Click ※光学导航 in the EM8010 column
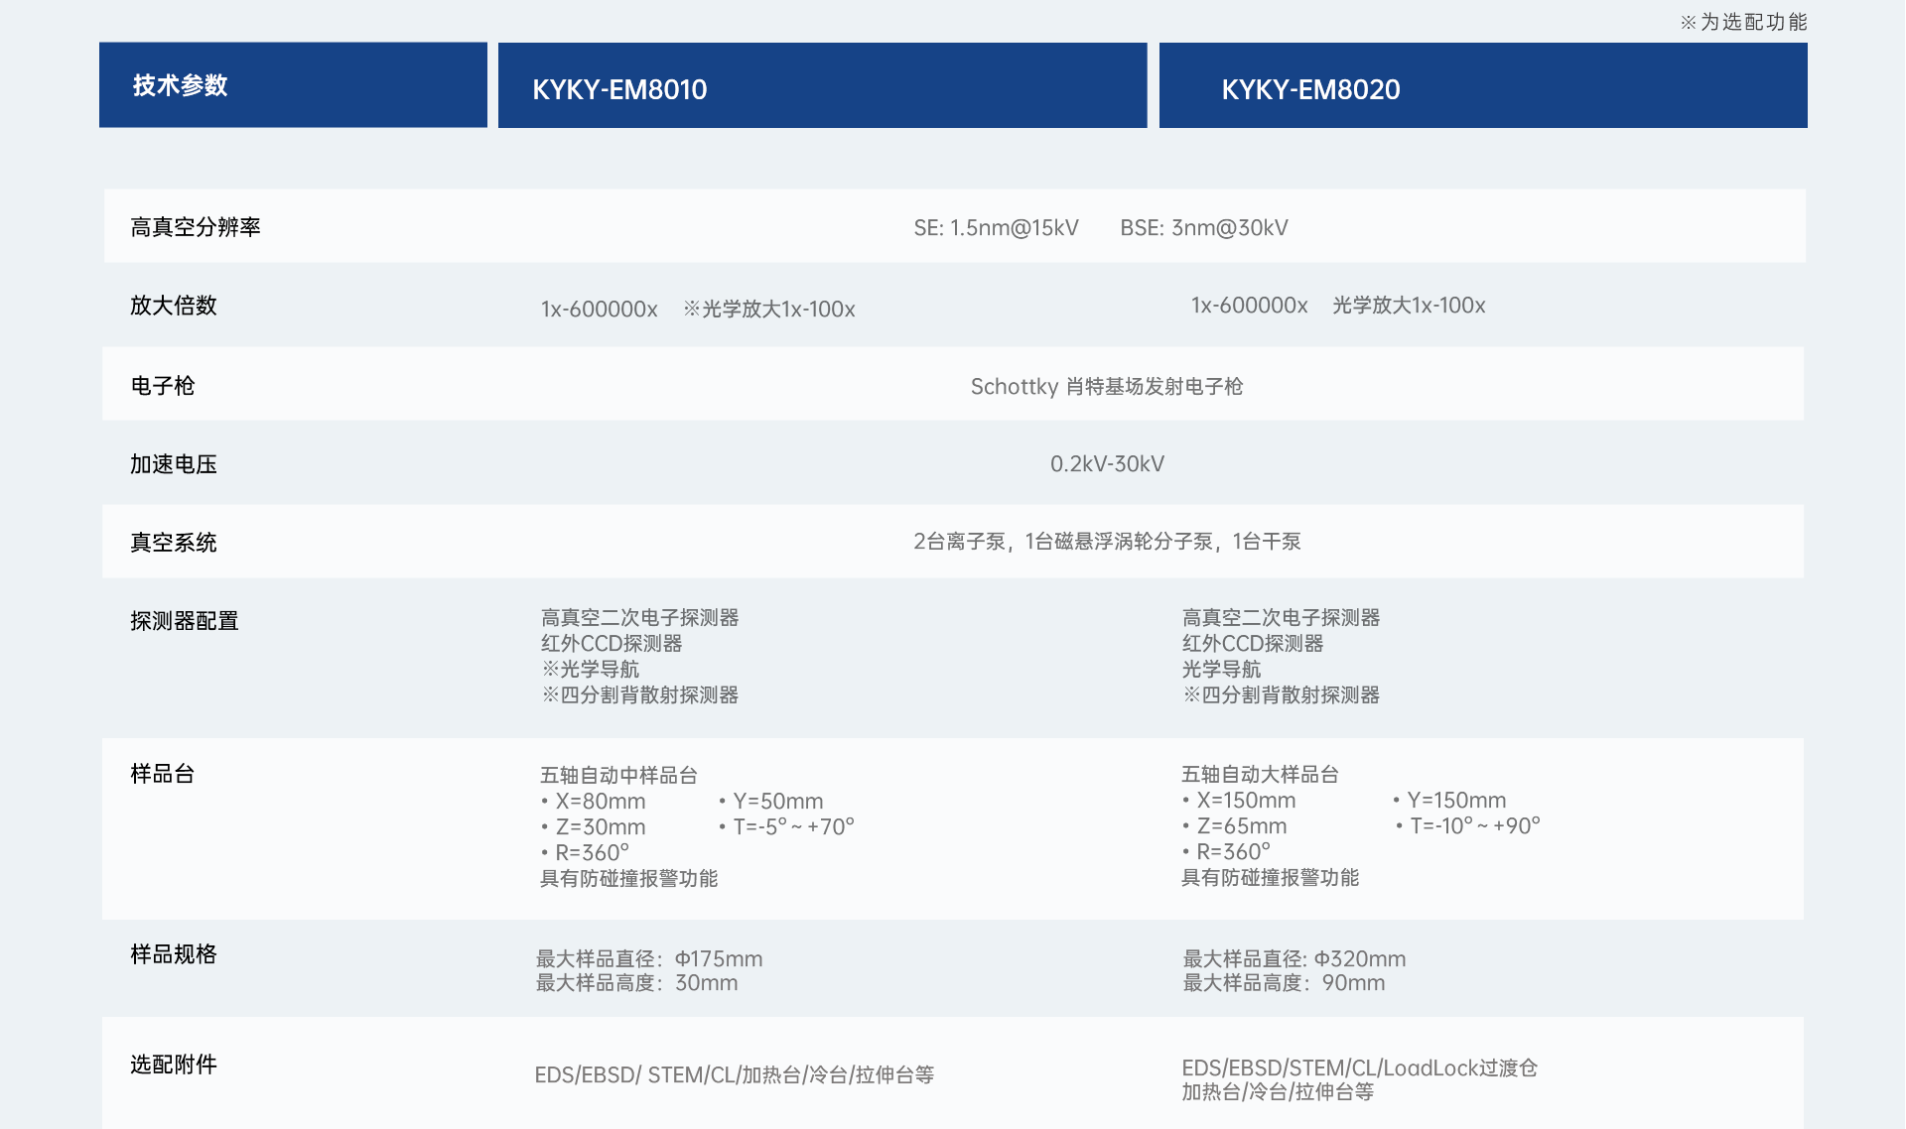1906x1129 pixels. (x=591, y=670)
